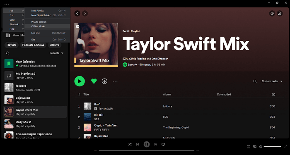Viewport: 290px width, 155px height.
Task: Search in Your Library
Action: (7, 53)
